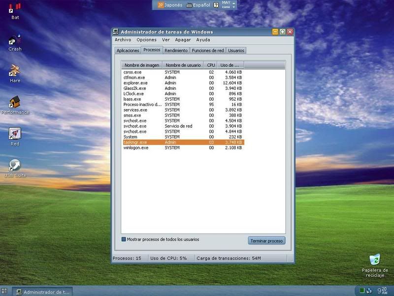This screenshot has width=394, height=296.
Task: Click the Uso de CPU: 5% status
Action: tap(168, 258)
